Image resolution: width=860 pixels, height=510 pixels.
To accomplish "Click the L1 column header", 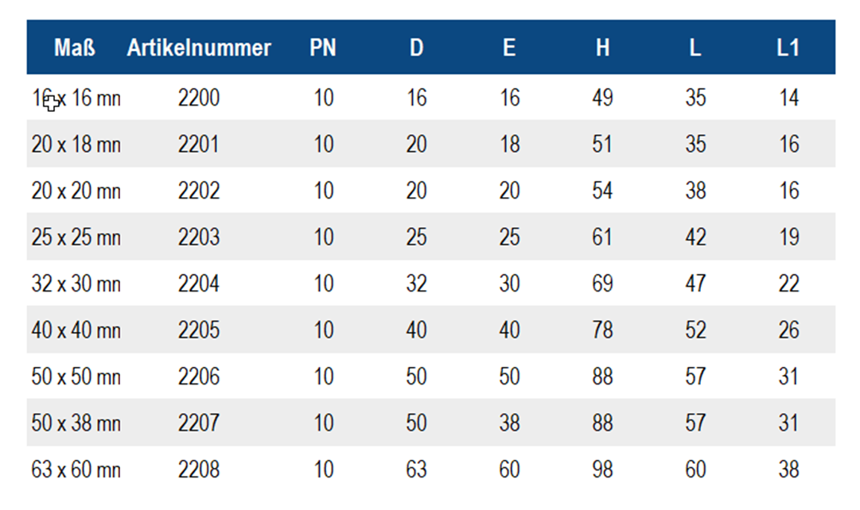I will pyautogui.click(x=788, y=48).
